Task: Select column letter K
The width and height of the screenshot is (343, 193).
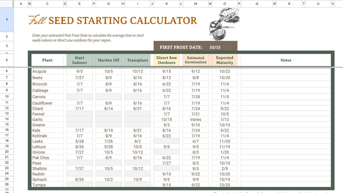Action: click(166, 4)
